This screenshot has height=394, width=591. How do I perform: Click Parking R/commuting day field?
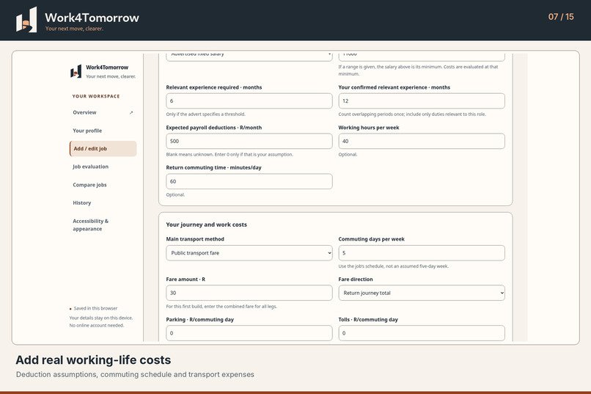coord(249,333)
